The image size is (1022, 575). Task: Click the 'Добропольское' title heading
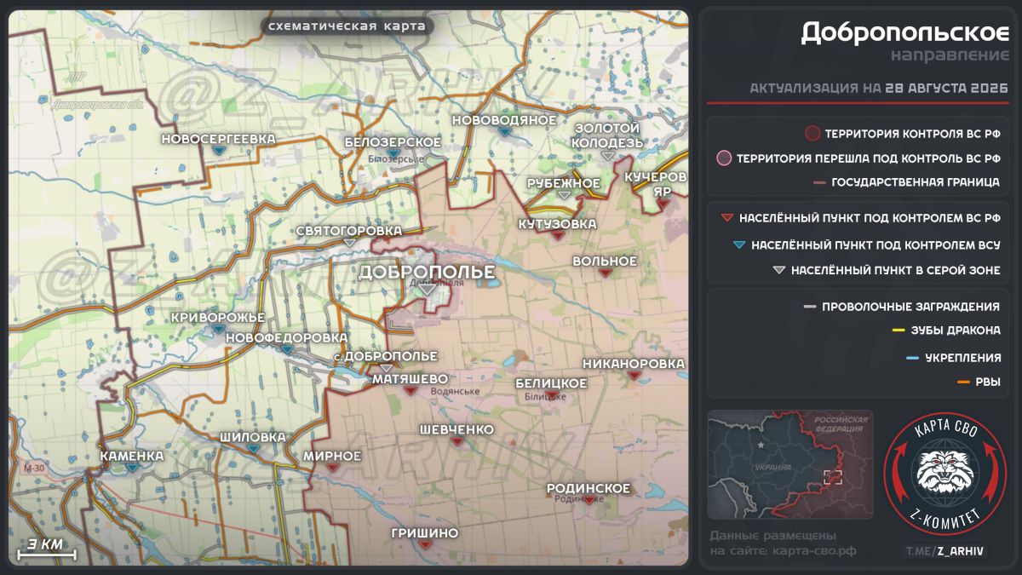pyautogui.click(x=905, y=33)
